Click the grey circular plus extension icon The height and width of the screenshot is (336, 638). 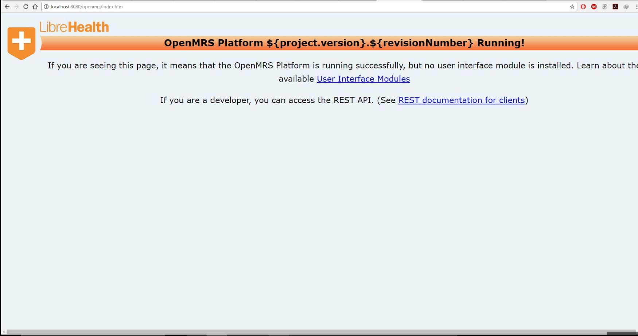pos(604,7)
